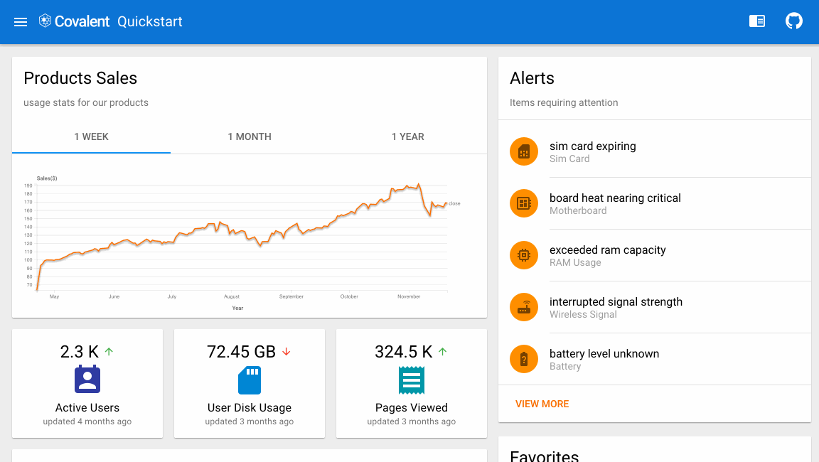The image size is (819, 462).
Task: Click the green up arrow beside 2.3 K
Action: (109, 351)
